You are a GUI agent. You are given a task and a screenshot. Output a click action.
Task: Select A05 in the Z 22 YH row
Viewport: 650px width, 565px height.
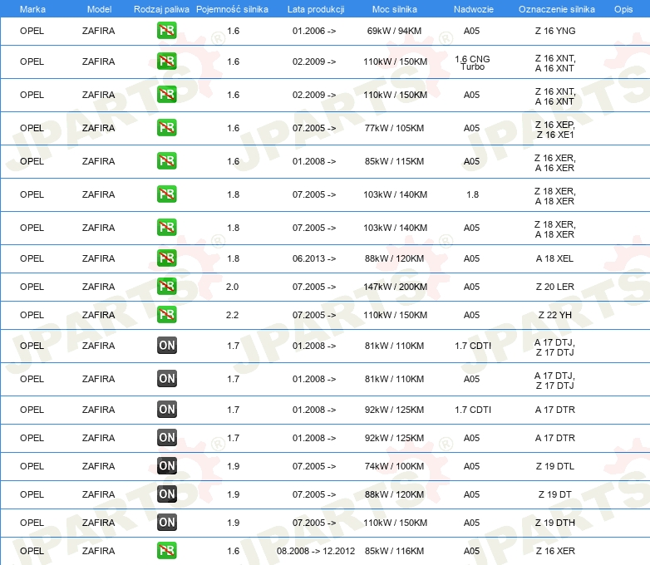(472, 315)
